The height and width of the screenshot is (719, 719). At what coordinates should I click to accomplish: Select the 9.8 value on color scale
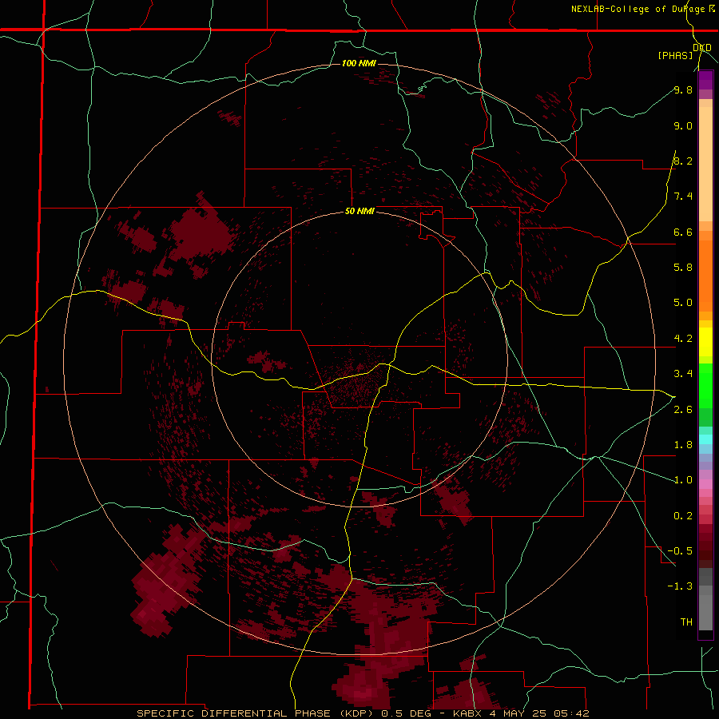(x=683, y=89)
